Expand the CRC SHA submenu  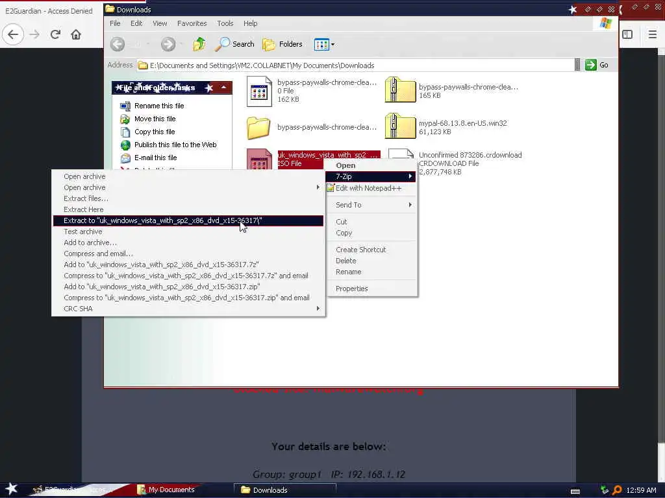pos(188,309)
